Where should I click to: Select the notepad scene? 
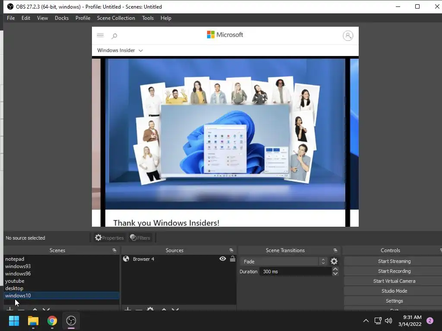pos(61,259)
